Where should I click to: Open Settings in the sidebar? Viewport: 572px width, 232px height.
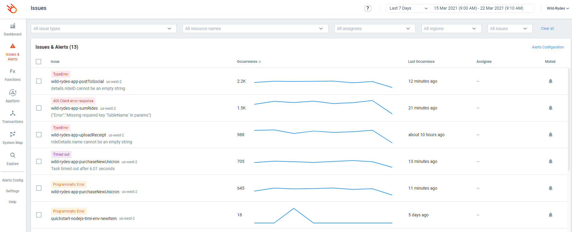13,191
